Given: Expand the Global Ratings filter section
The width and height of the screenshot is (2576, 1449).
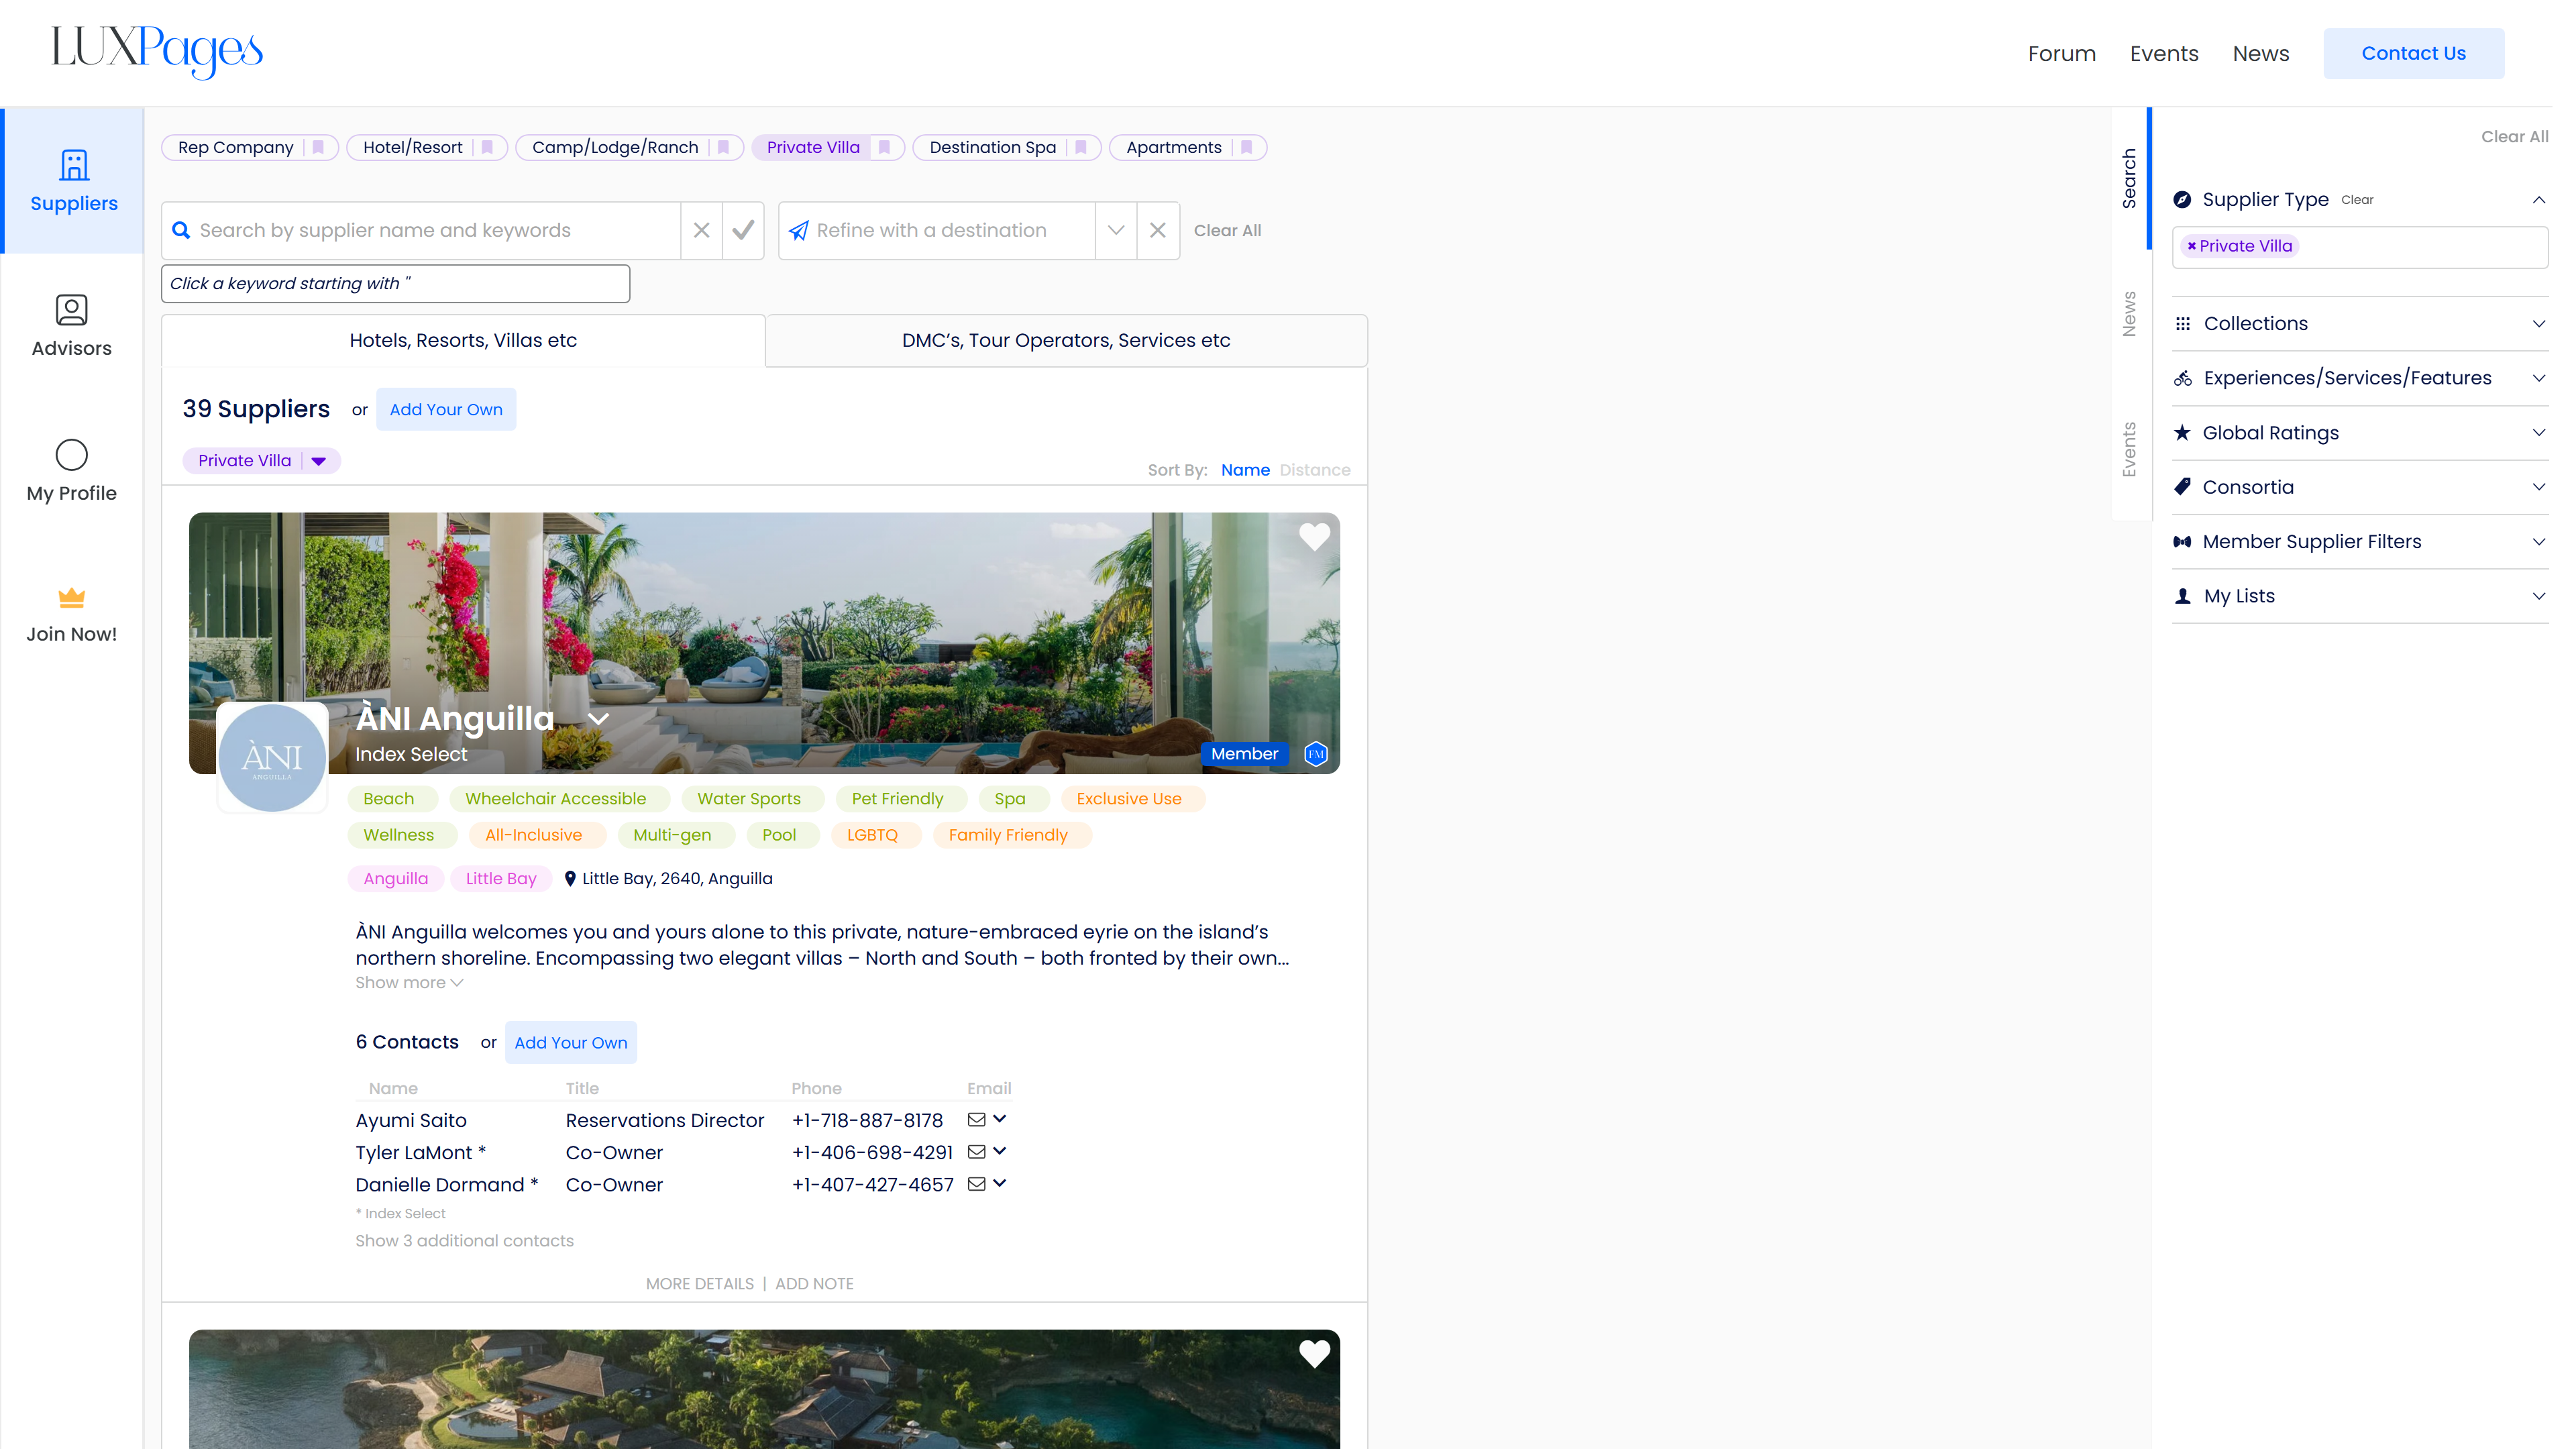Looking at the screenshot, I should [x=2359, y=432].
